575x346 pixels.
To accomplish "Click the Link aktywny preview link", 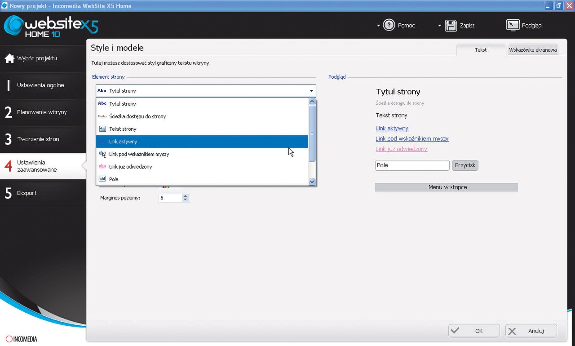I will click(392, 129).
